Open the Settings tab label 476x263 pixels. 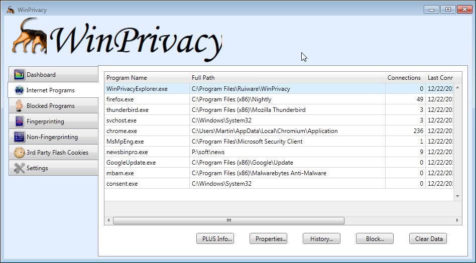37,168
